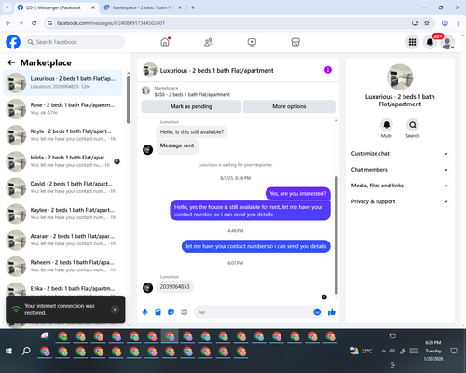Open the Chrome three-dot menu
The width and height of the screenshot is (466, 373).
coord(458,23)
